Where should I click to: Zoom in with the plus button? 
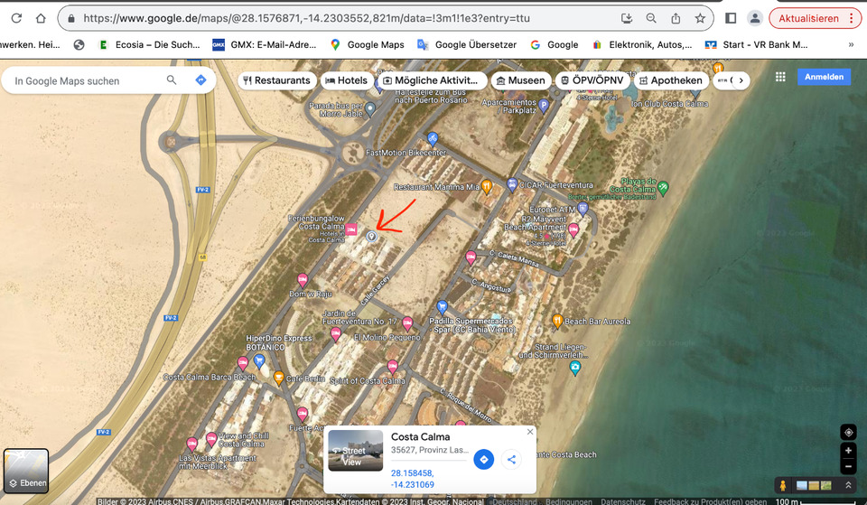[x=847, y=451]
